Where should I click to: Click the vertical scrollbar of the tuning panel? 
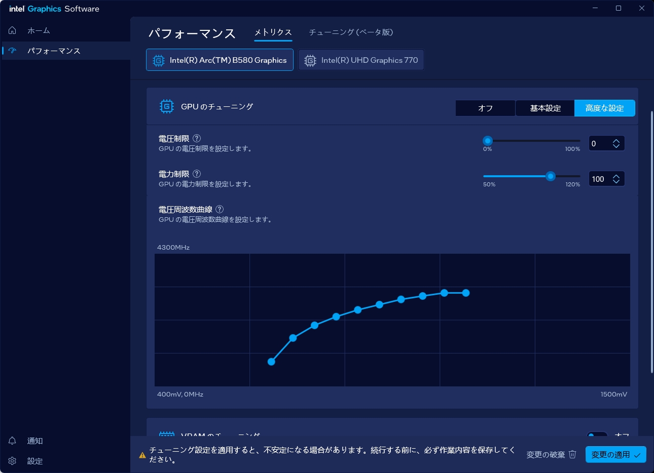tap(651, 242)
